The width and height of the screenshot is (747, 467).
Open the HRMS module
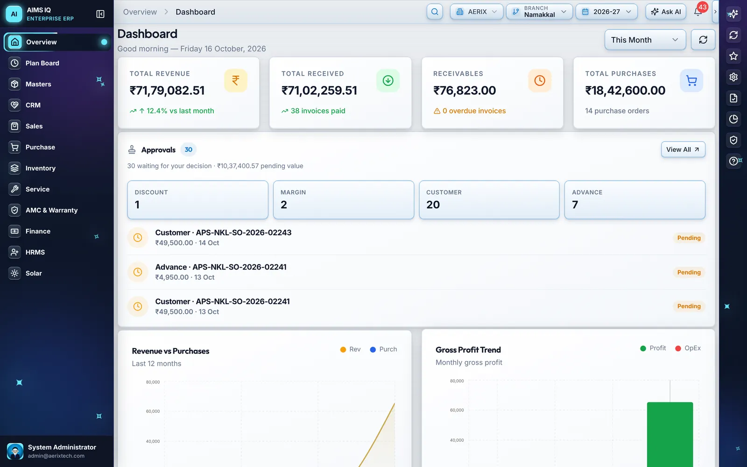[57, 252]
